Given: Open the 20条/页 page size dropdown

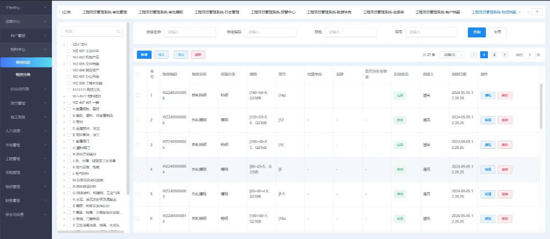Looking at the screenshot, I should pos(450,55).
